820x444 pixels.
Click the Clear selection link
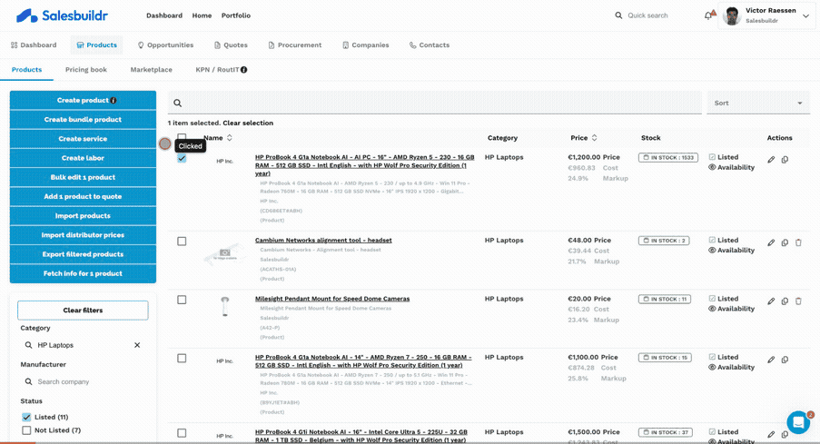248,123
